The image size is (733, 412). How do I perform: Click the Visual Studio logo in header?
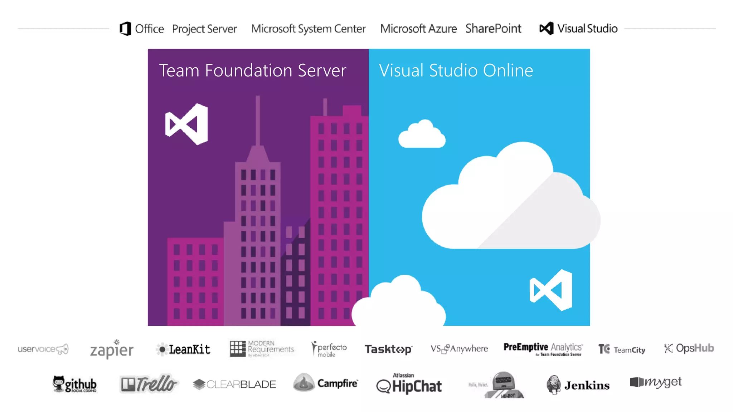[x=546, y=29]
